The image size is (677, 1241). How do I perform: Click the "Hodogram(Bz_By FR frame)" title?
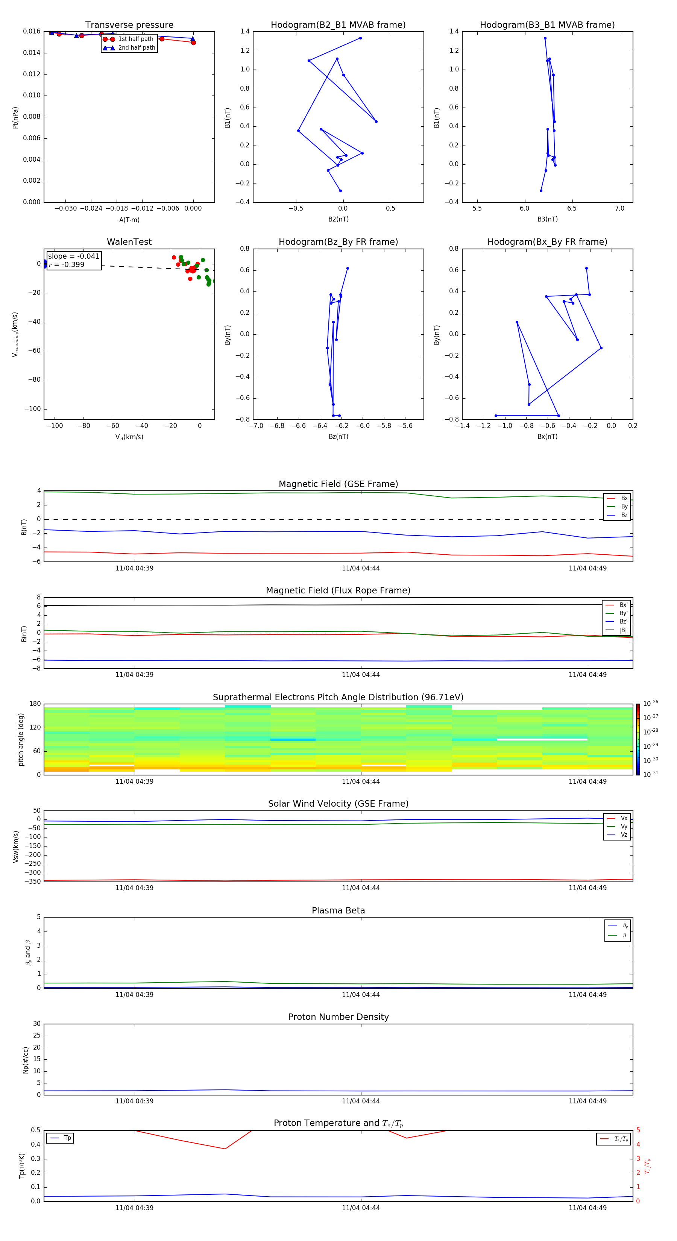(x=338, y=242)
